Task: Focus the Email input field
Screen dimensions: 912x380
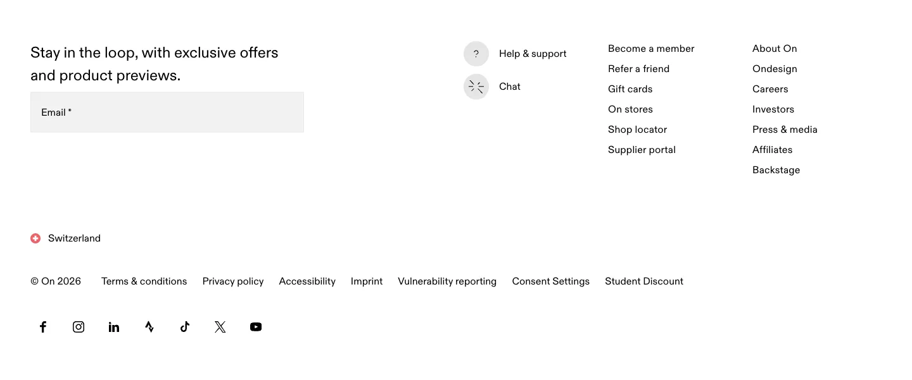Action: [167, 113]
